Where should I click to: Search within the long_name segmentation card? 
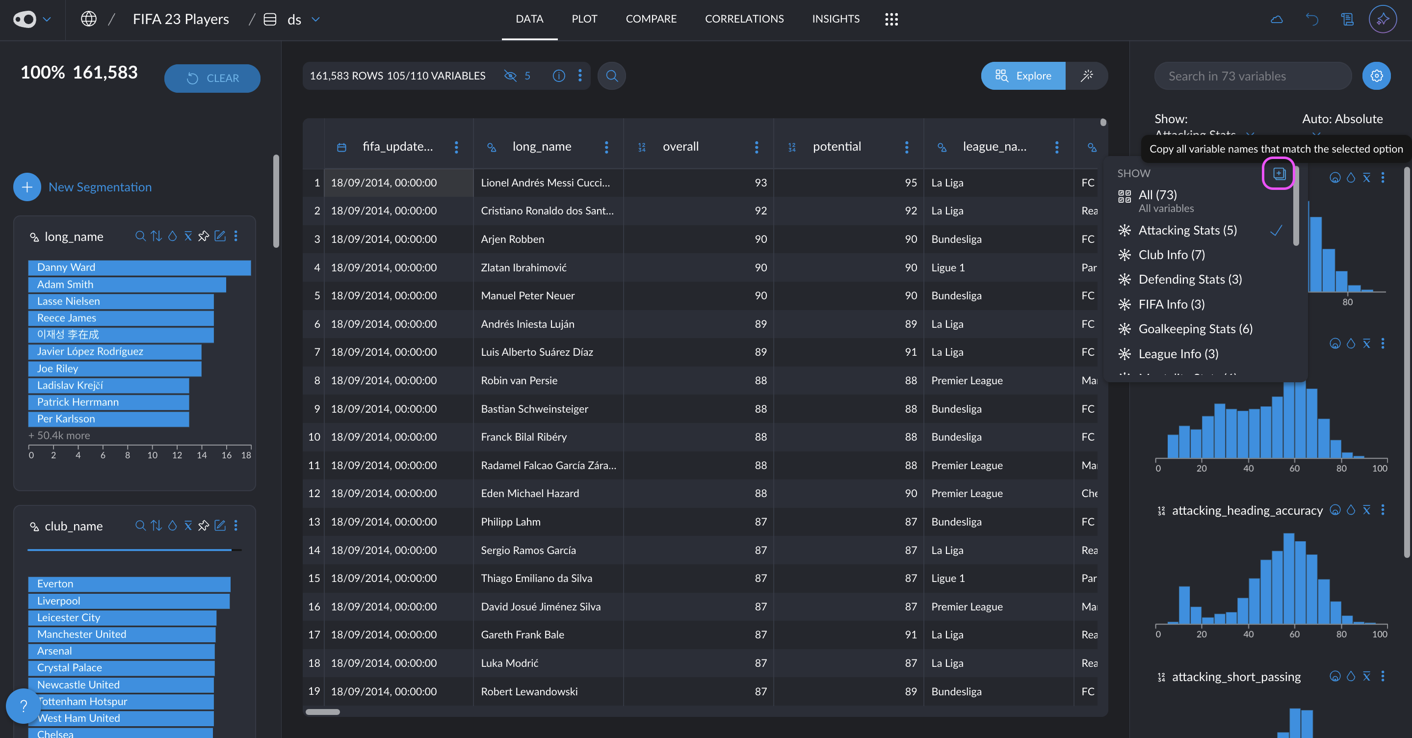140,237
